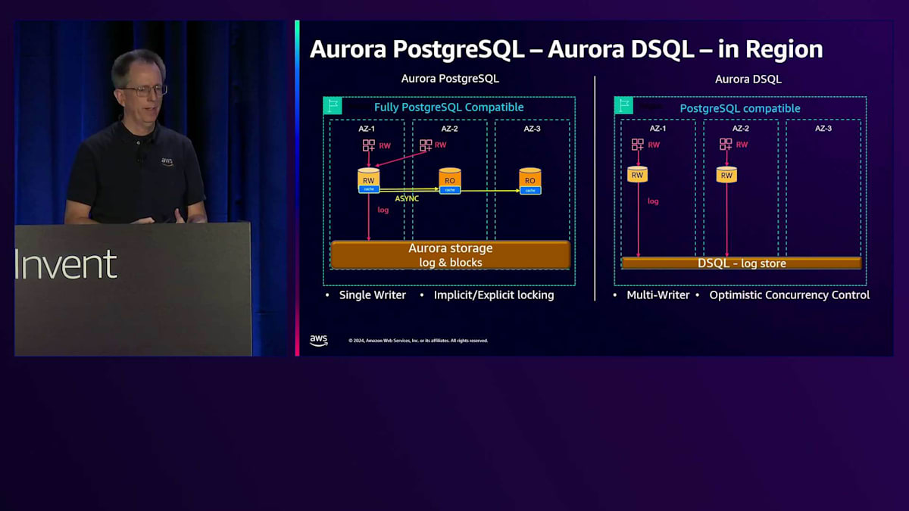
Task: Click the red "log" label in Aurora PostgreSQL diagram
Action: [x=383, y=210]
